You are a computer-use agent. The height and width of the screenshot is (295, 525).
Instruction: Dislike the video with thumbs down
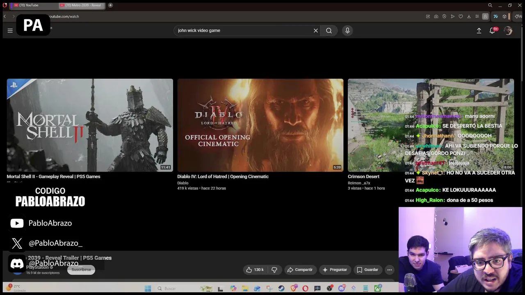(x=274, y=270)
